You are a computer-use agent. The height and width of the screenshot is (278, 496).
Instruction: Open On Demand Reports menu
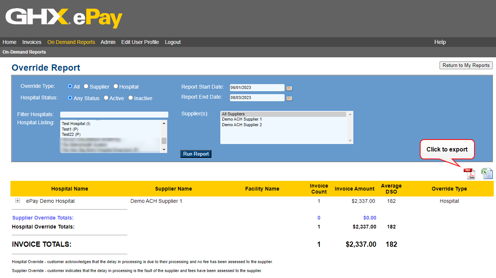(71, 42)
